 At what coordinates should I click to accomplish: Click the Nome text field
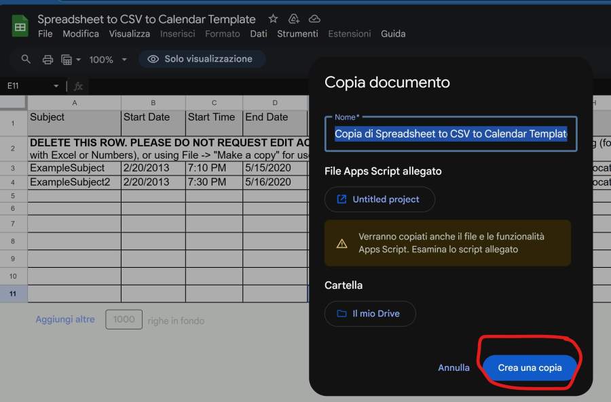coord(451,134)
